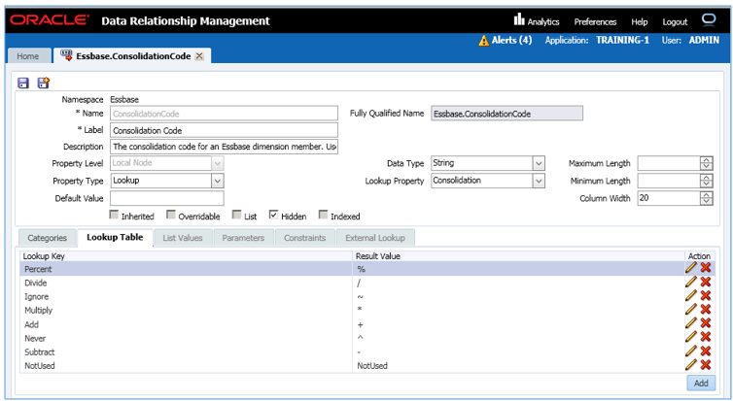Click the Minimum Length spinner arrows
Screen dimensions: 733x401
click(x=707, y=181)
